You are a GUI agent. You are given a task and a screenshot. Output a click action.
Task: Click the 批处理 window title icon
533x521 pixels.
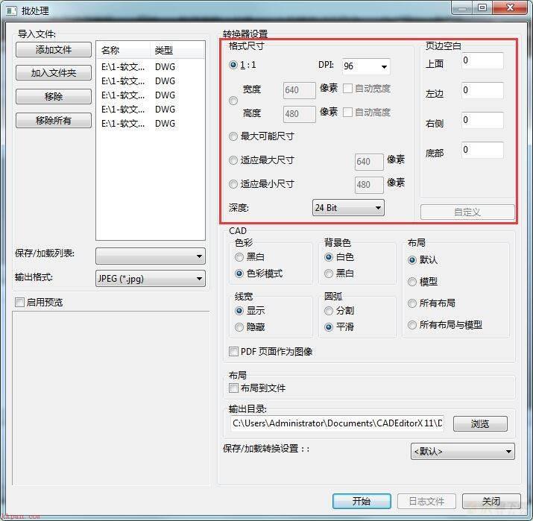coord(11,11)
